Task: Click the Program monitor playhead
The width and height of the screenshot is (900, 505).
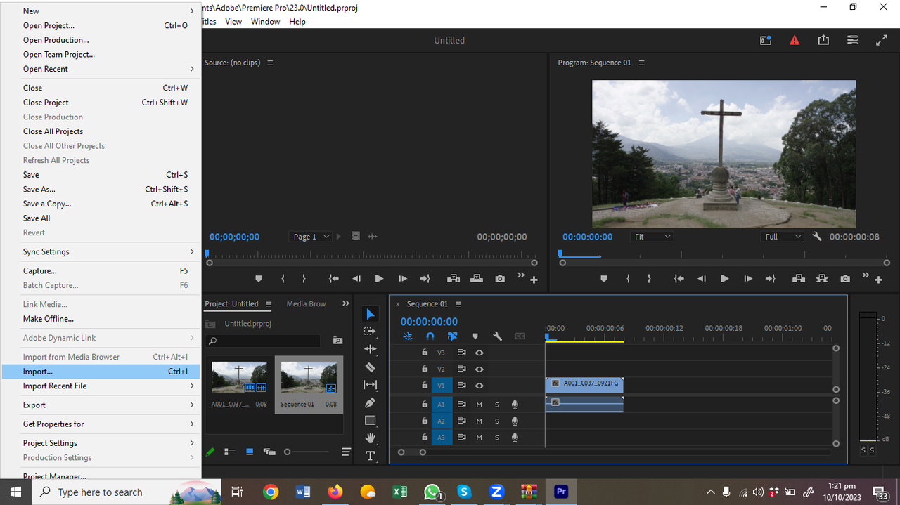Action: pos(560,254)
